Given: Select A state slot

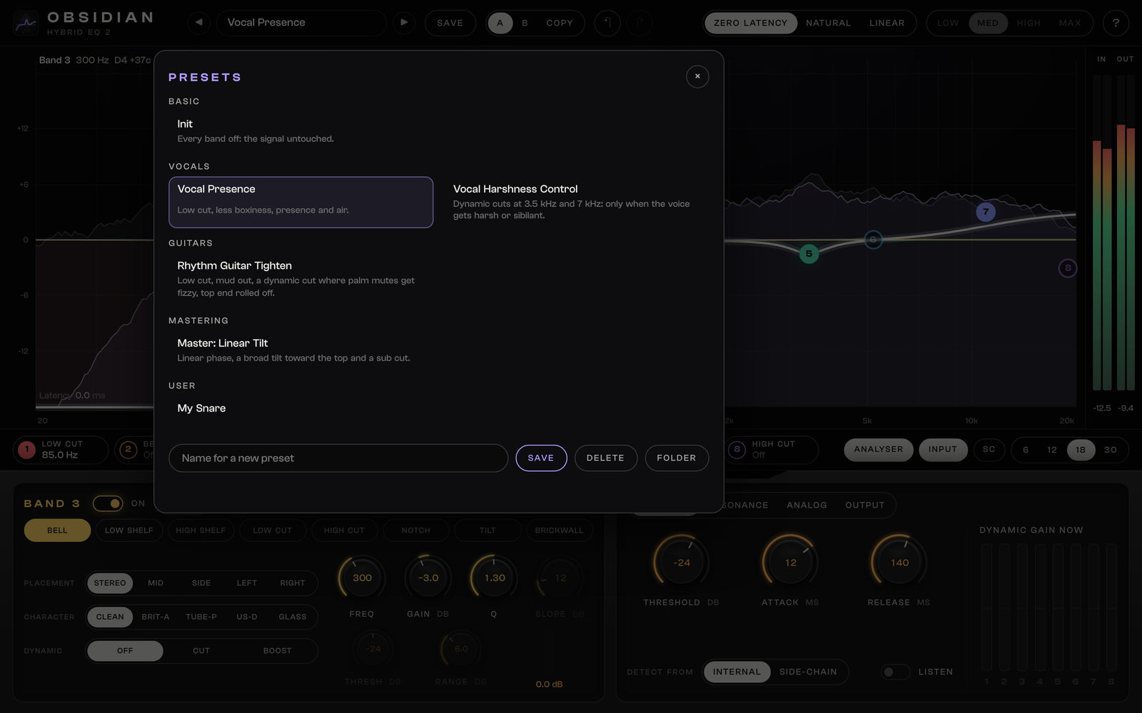Looking at the screenshot, I should [x=500, y=23].
